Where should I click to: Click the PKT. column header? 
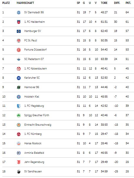128,3
